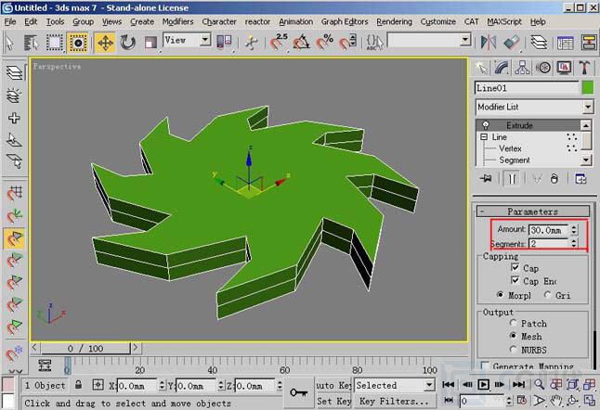
Task: Switch to the Create panel tab
Action: pos(482,68)
